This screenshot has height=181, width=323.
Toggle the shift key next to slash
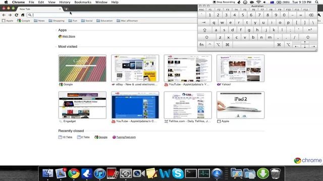pyautogui.click(x=308, y=37)
